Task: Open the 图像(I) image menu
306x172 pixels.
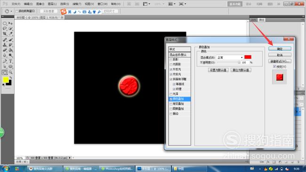Action: (40, 4)
